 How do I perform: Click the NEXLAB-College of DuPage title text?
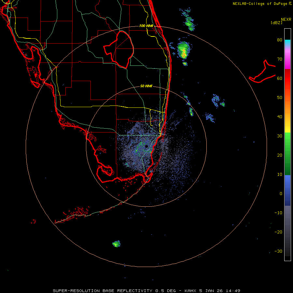[x=260, y=4]
